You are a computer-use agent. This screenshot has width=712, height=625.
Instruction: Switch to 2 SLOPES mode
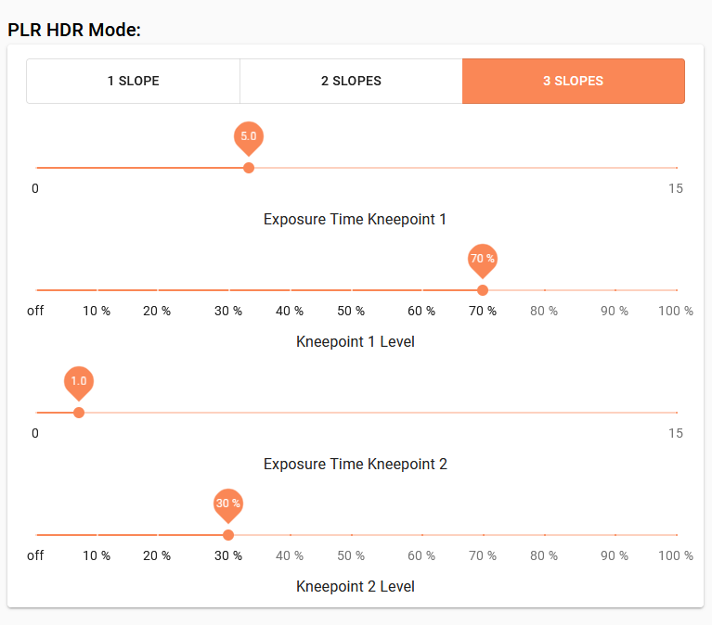[351, 81]
